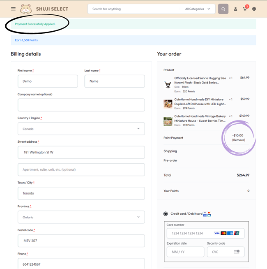
Task: Click the Kuromi plush thumbnail
Action: (x=168, y=85)
